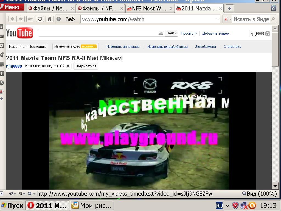Screen dimensions: 281x211
Task: Add a panel with the plus icon
Action: click(1, 99)
